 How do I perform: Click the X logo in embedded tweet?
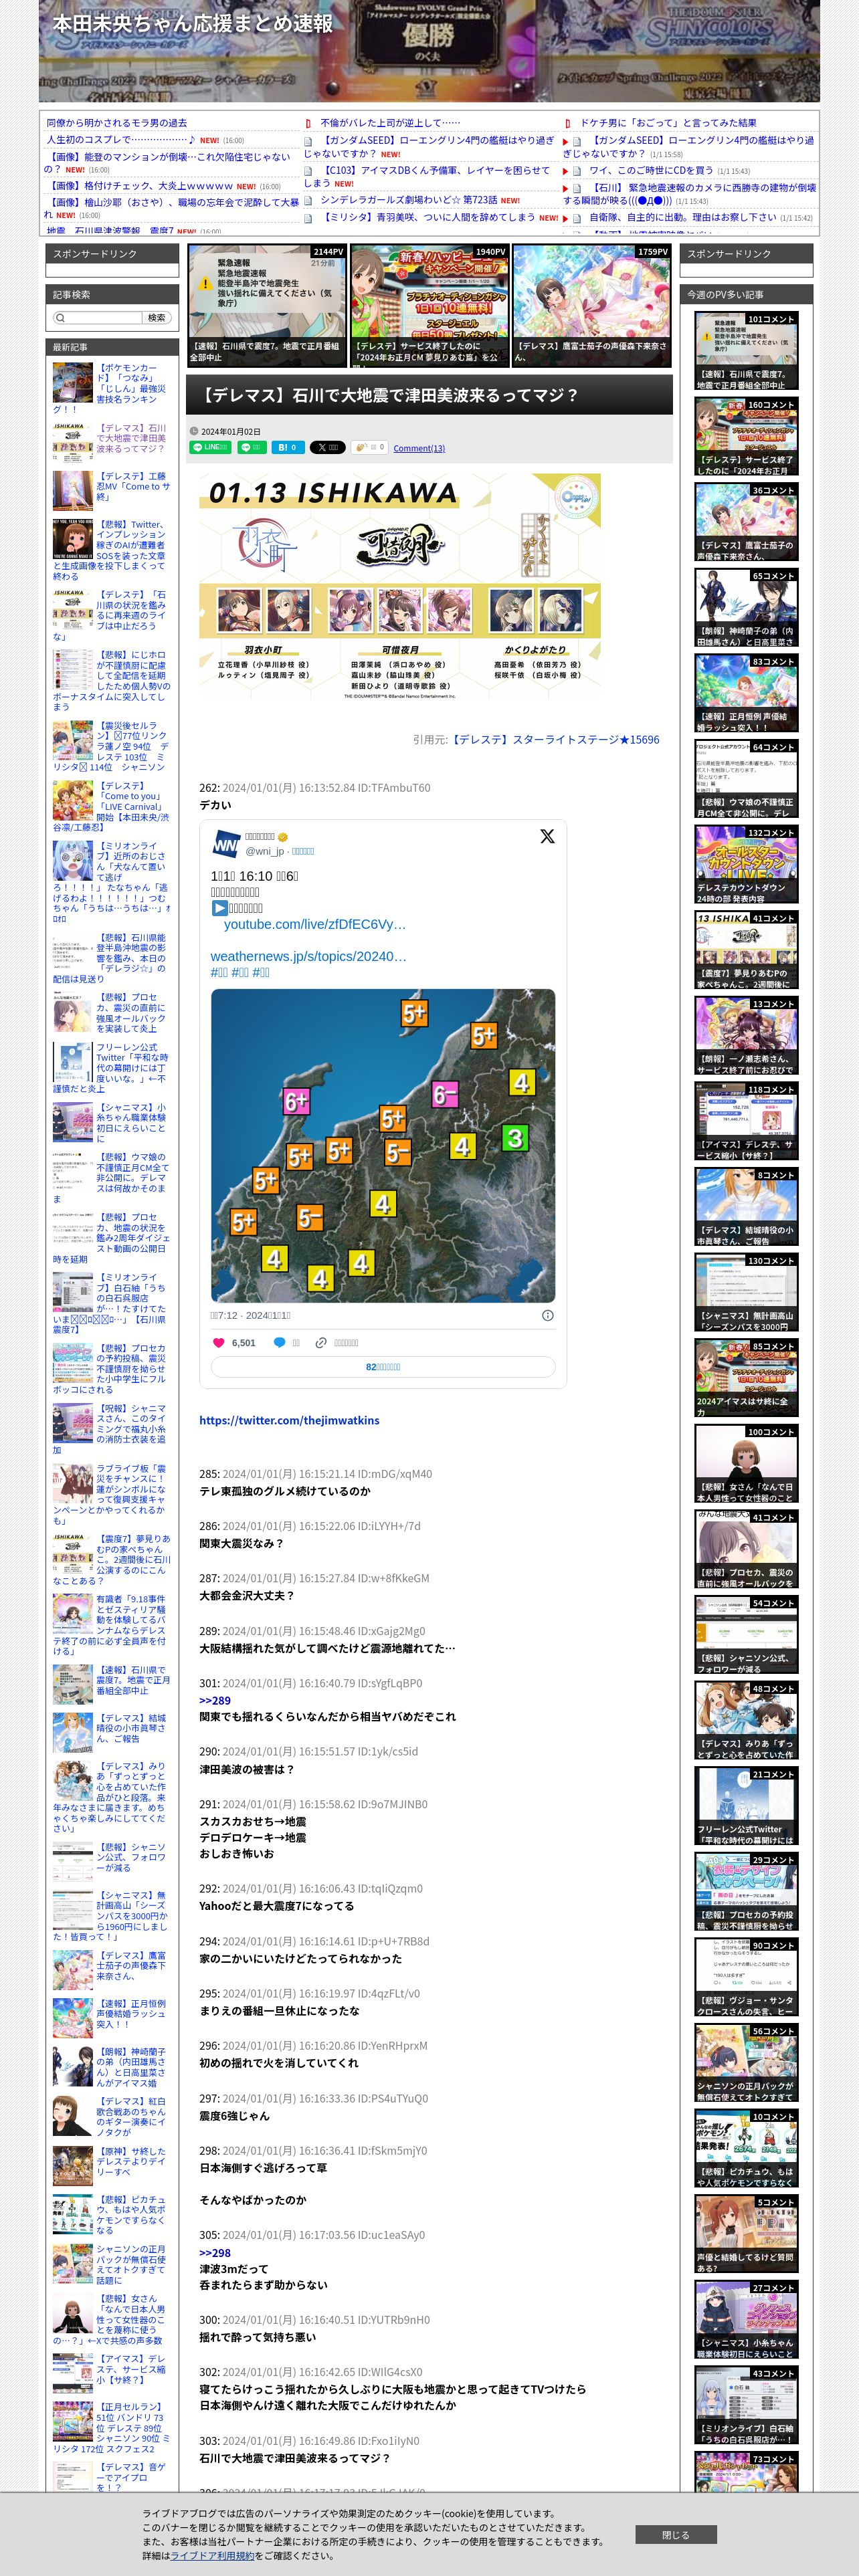click(x=547, y=836)
